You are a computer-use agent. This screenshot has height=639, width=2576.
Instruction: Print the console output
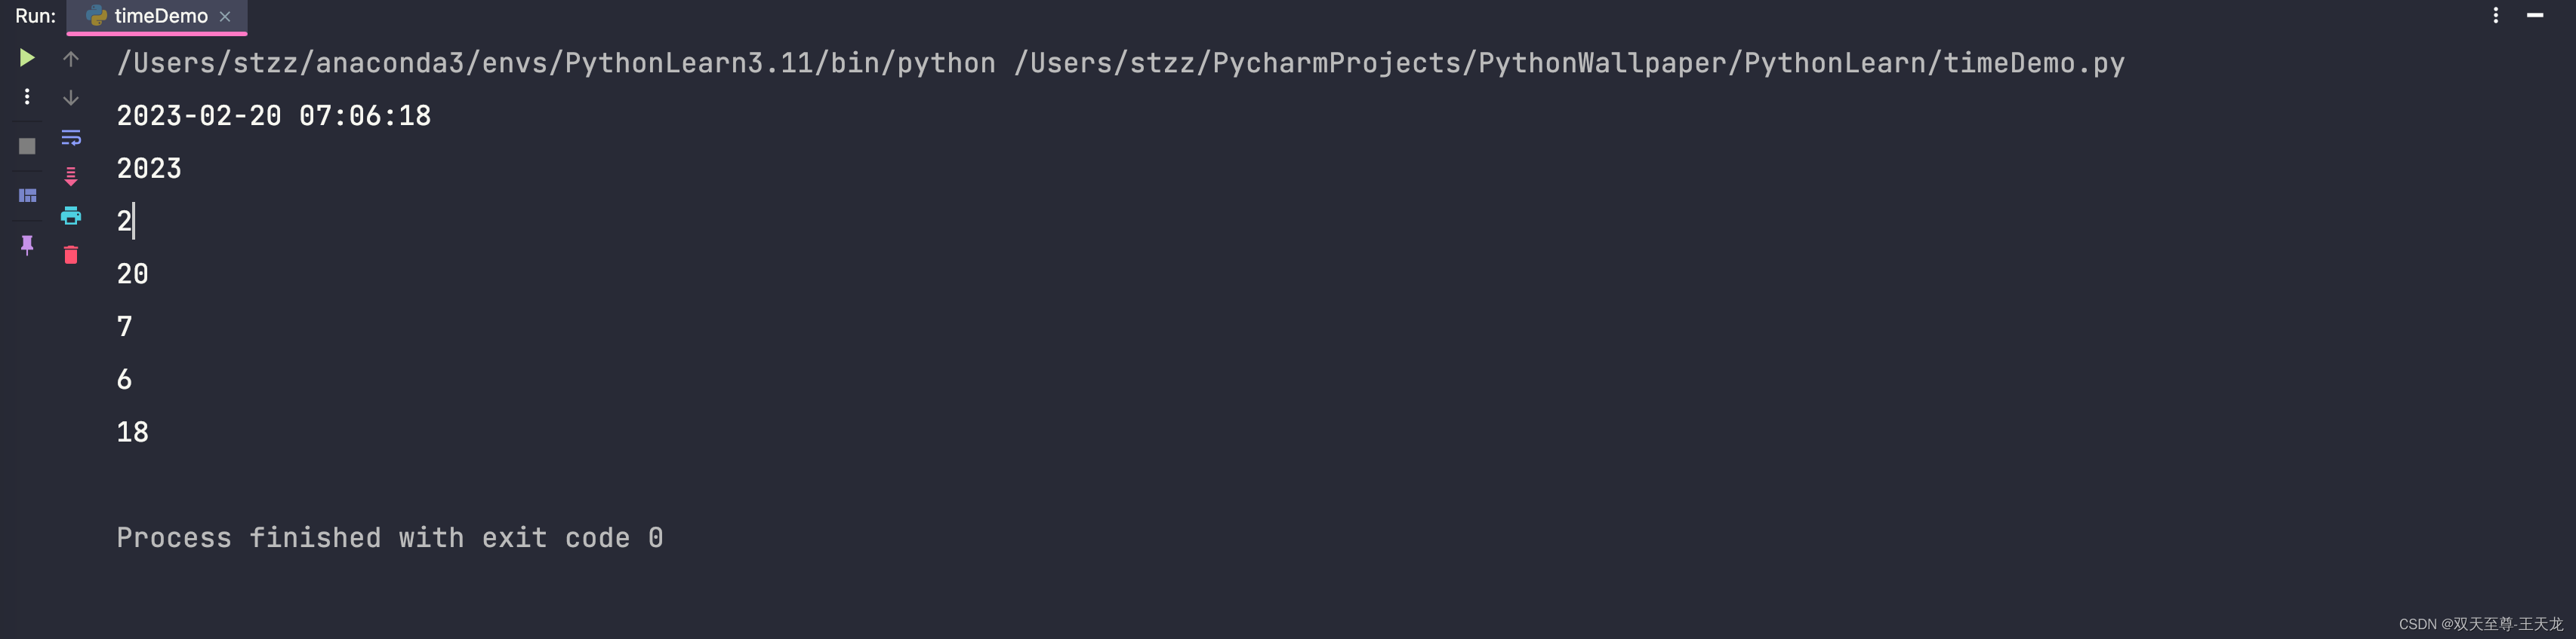click(x=70, y=215)
